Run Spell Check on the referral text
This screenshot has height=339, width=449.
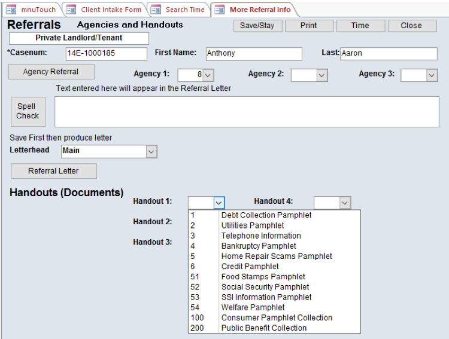(28, 111)
